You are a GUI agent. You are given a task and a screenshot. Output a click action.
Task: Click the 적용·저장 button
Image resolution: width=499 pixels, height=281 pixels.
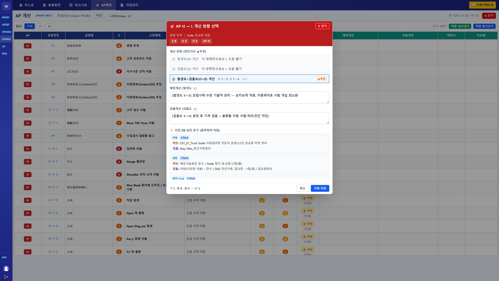point(320,188)
